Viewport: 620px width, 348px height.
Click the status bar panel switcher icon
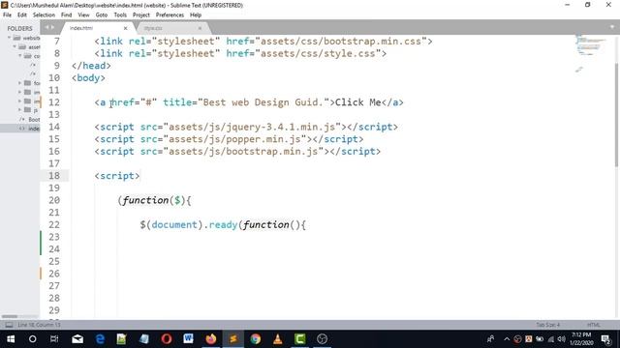(x=9, y=325)
